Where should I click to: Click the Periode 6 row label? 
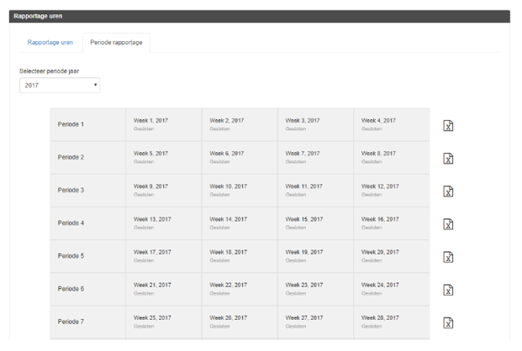coord(71,289)
